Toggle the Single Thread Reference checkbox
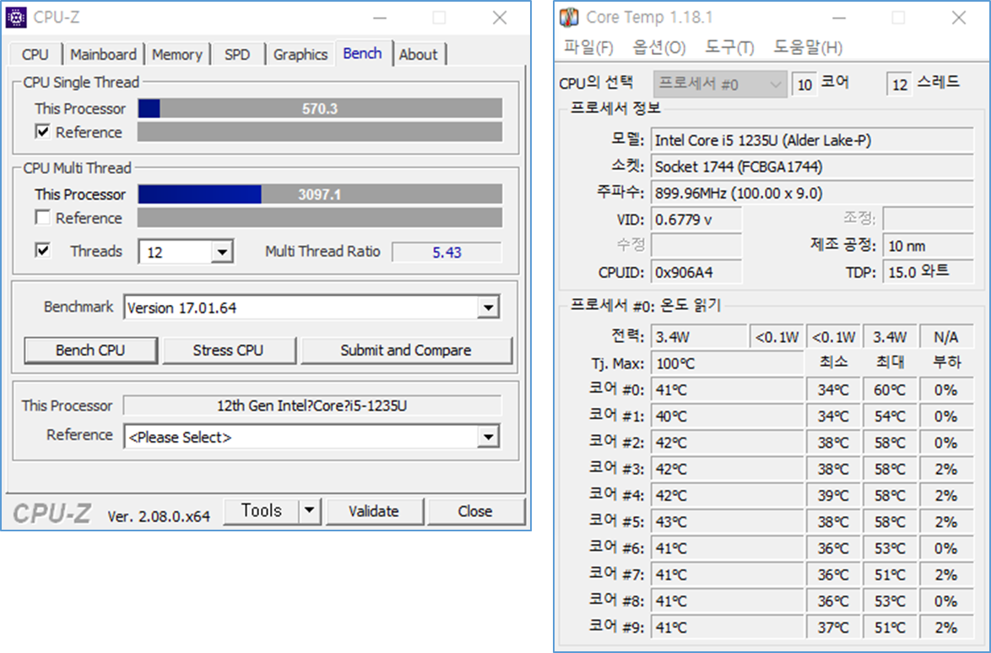The height and width of the screenshot is (653, 991). click(x=43, y=133)
